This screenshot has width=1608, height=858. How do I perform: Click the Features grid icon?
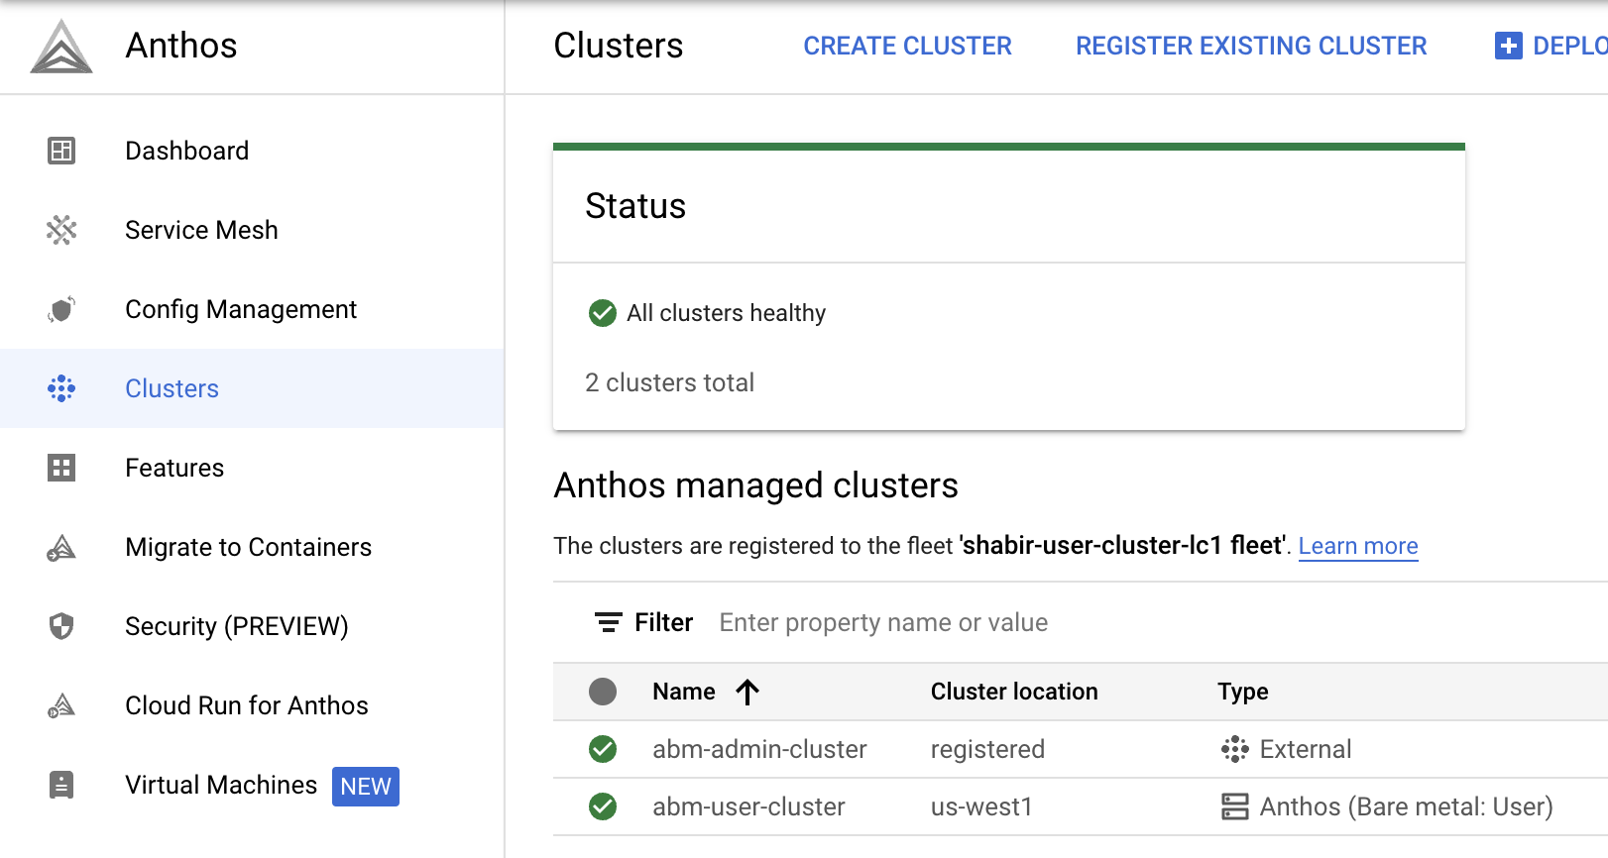tap(61, 468)
